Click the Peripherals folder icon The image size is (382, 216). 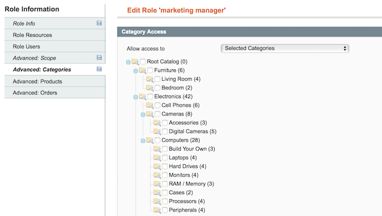[157, 210]
